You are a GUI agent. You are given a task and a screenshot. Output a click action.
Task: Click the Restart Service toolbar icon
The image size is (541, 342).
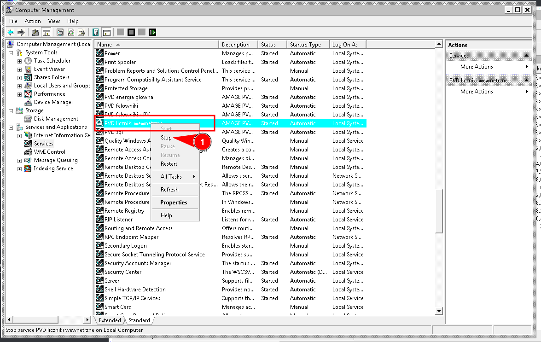pos(152,32)
